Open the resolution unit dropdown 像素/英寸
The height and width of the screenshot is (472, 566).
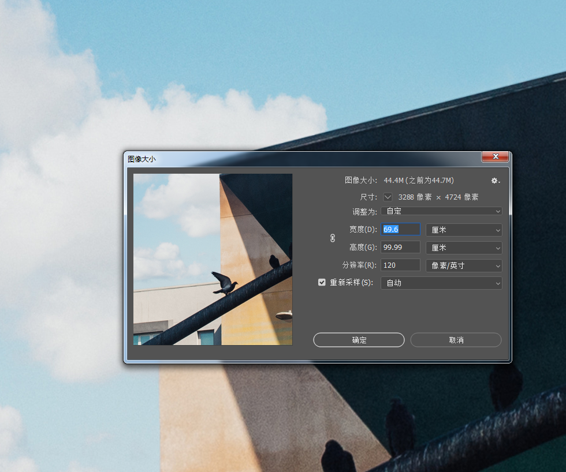click(464, 266)
